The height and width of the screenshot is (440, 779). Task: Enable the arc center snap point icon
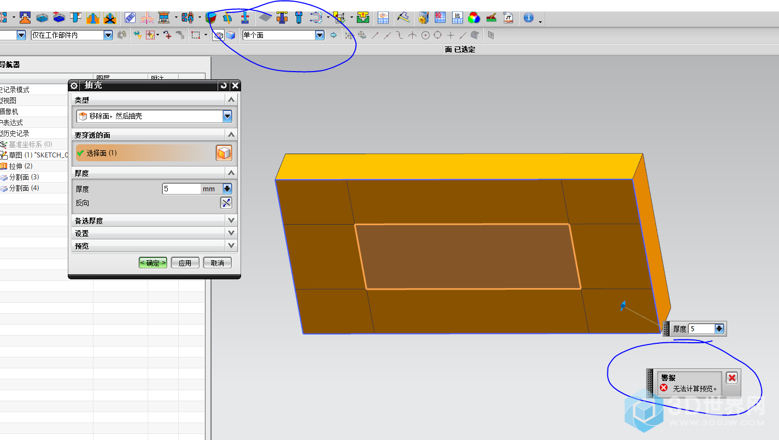(425, 35)
